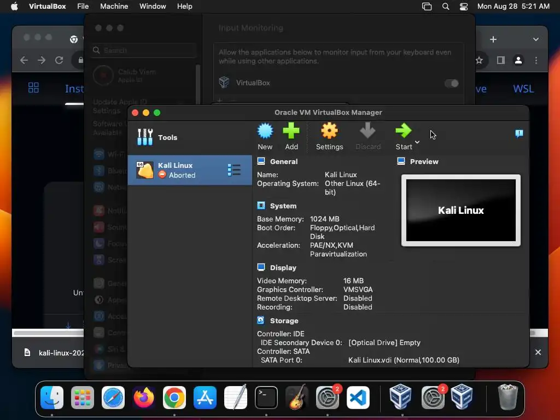The width and height of the screenshot is (560, 420).
Task: Open Settings gear in VirtualBox toolbar
Action: (329, 131)
